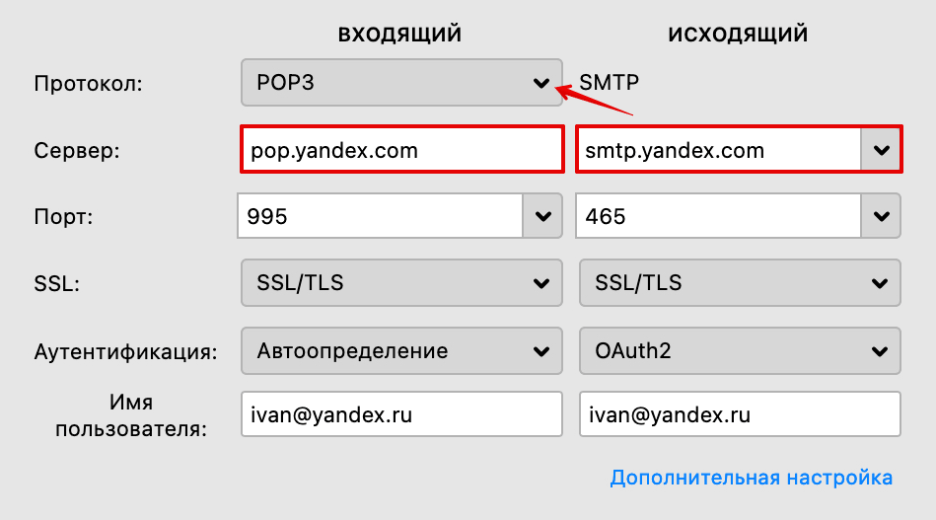Expand the incoming port dropdown arrow

coord(541,216)
